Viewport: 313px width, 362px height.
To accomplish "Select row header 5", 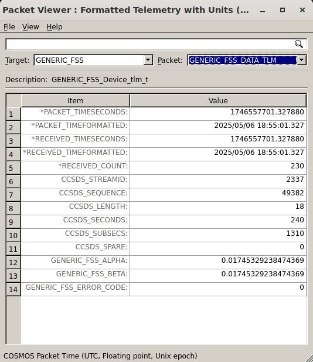I will click(x=13, y=168).
